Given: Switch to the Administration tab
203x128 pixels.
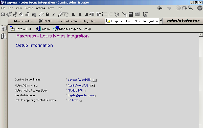Looking at the screenshot, I should [23, 21].
